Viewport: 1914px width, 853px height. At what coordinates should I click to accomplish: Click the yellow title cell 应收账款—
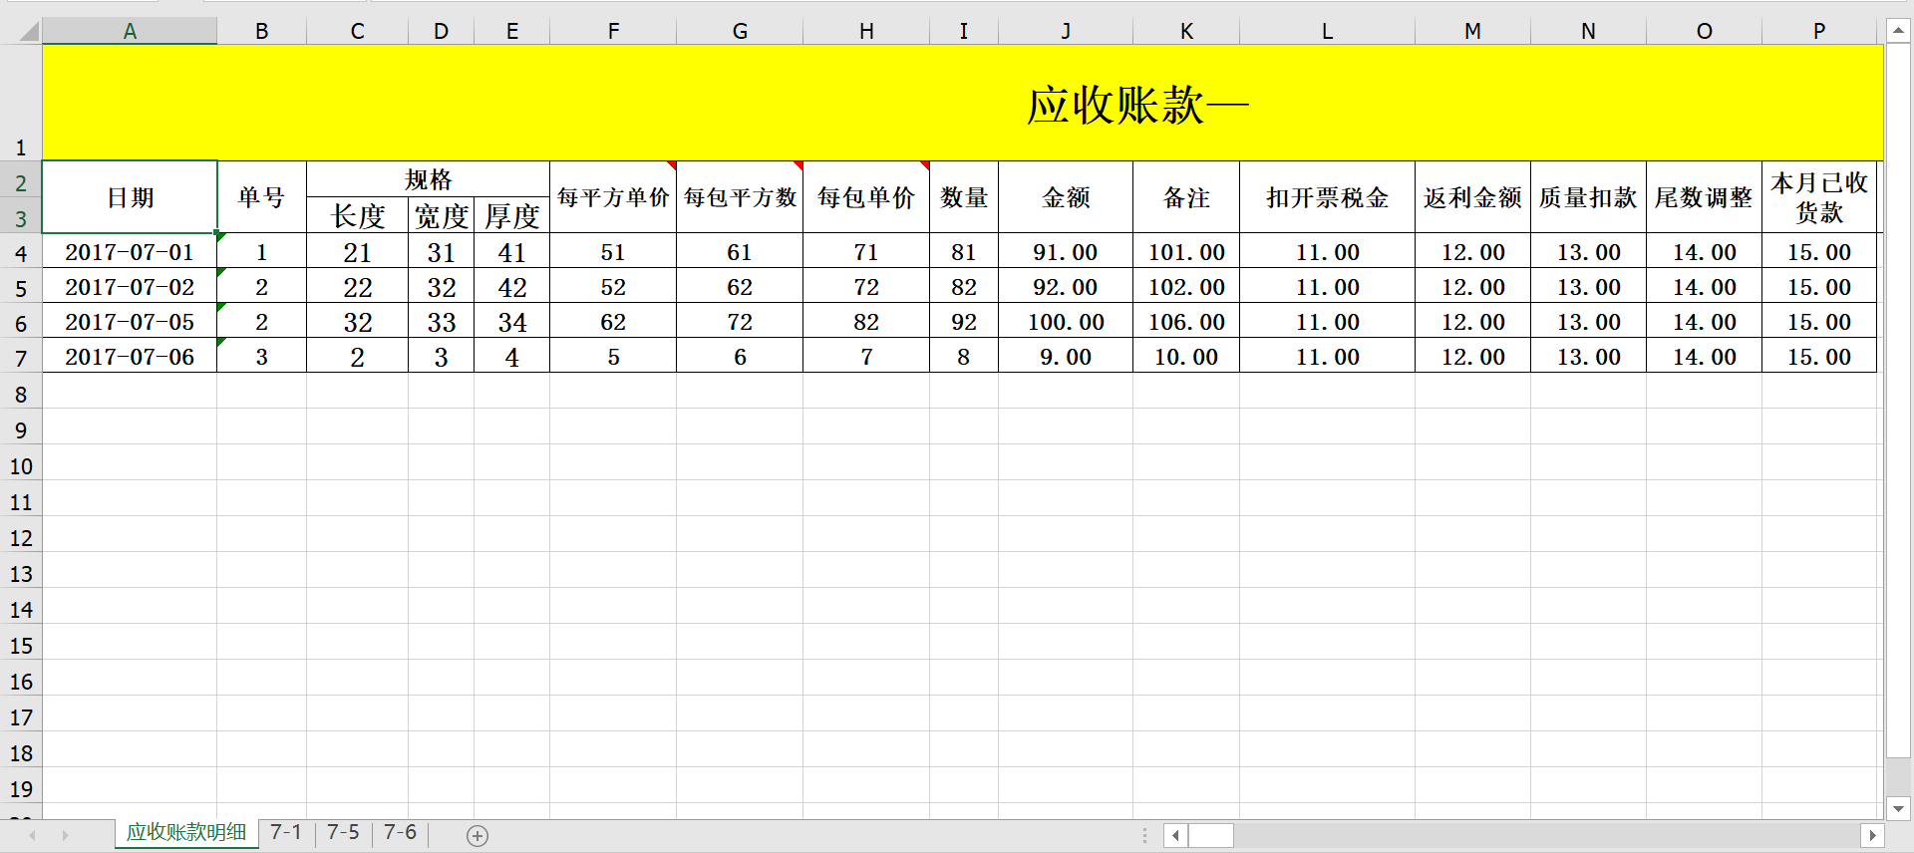(962, 103)
